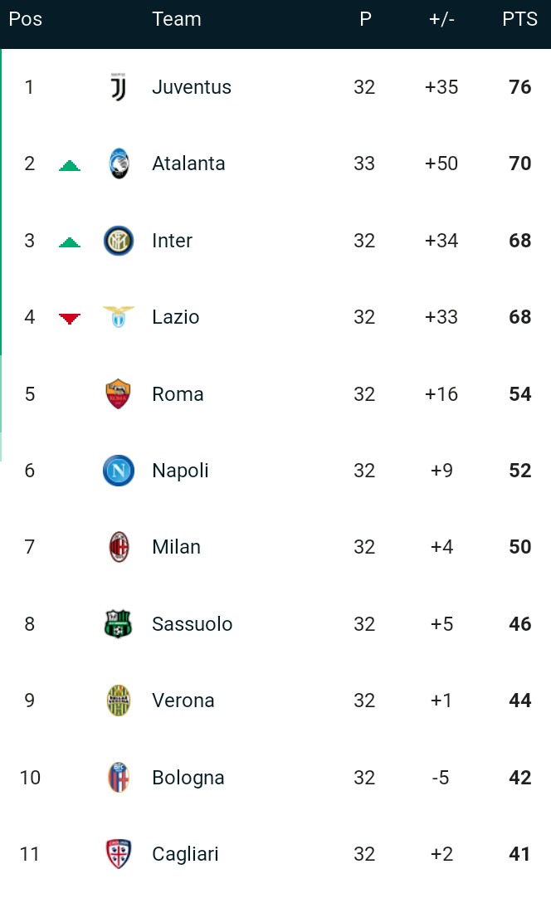Viewport: 551px width, 913px height.
Task: Open the Cagliari team name link
Action: click(x=185, y=854)
